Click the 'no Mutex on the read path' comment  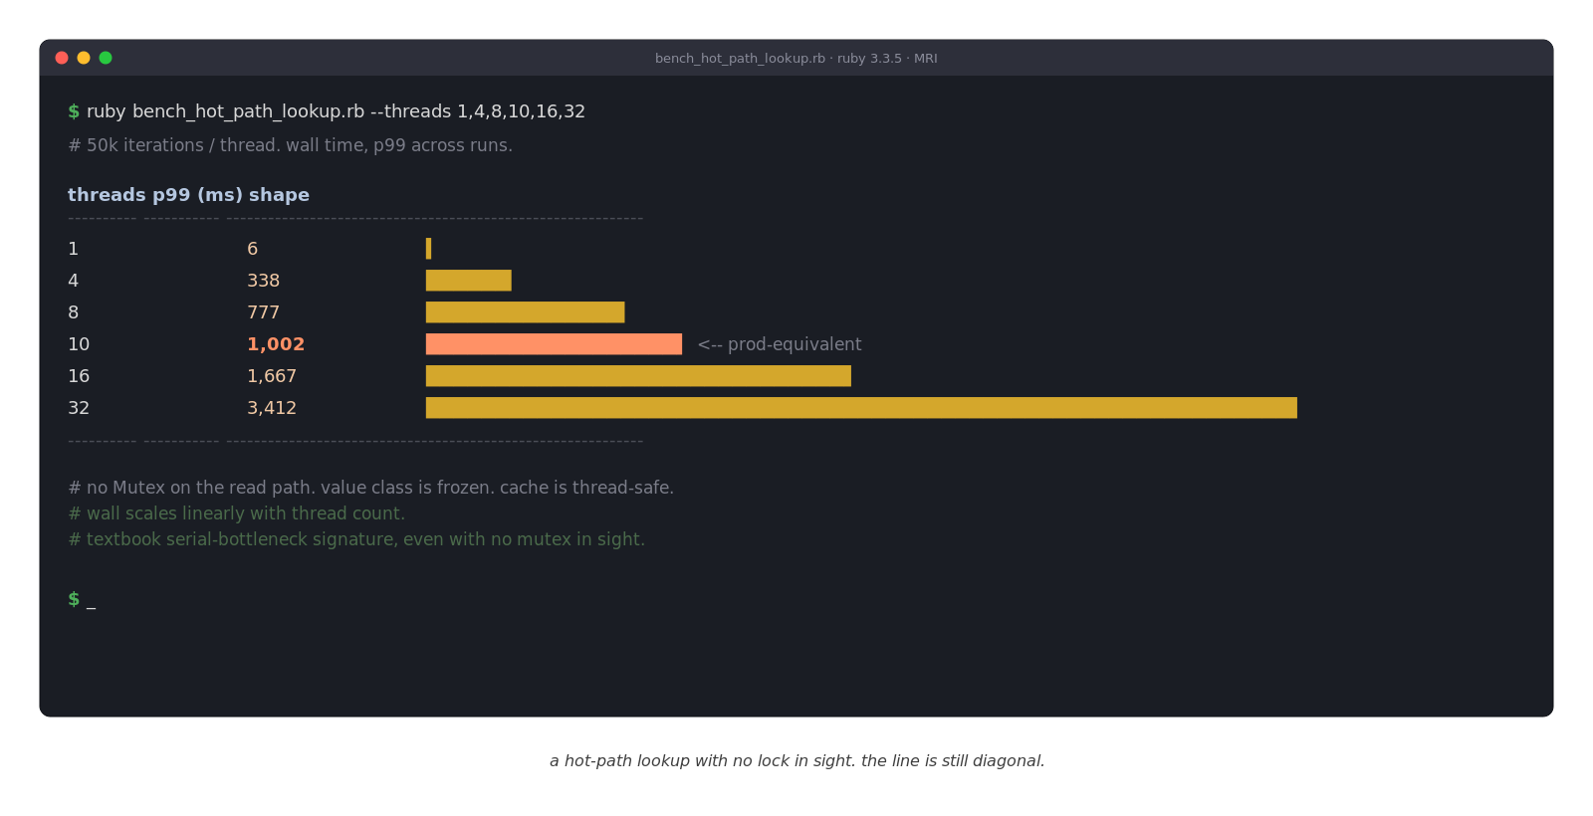click(370, 488)
